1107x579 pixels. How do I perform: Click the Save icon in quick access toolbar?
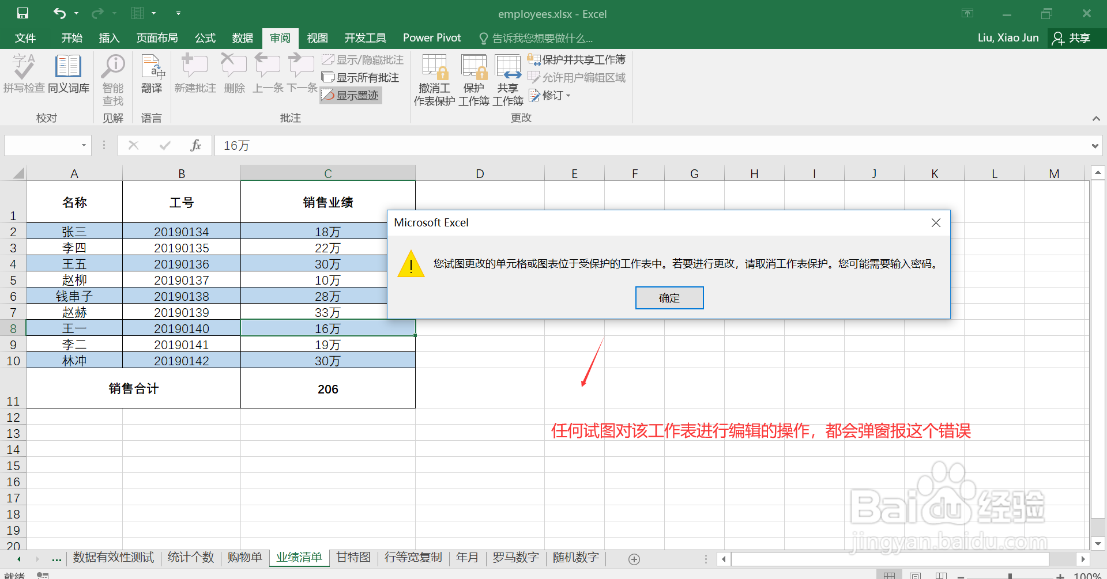[x=22, y=13]
